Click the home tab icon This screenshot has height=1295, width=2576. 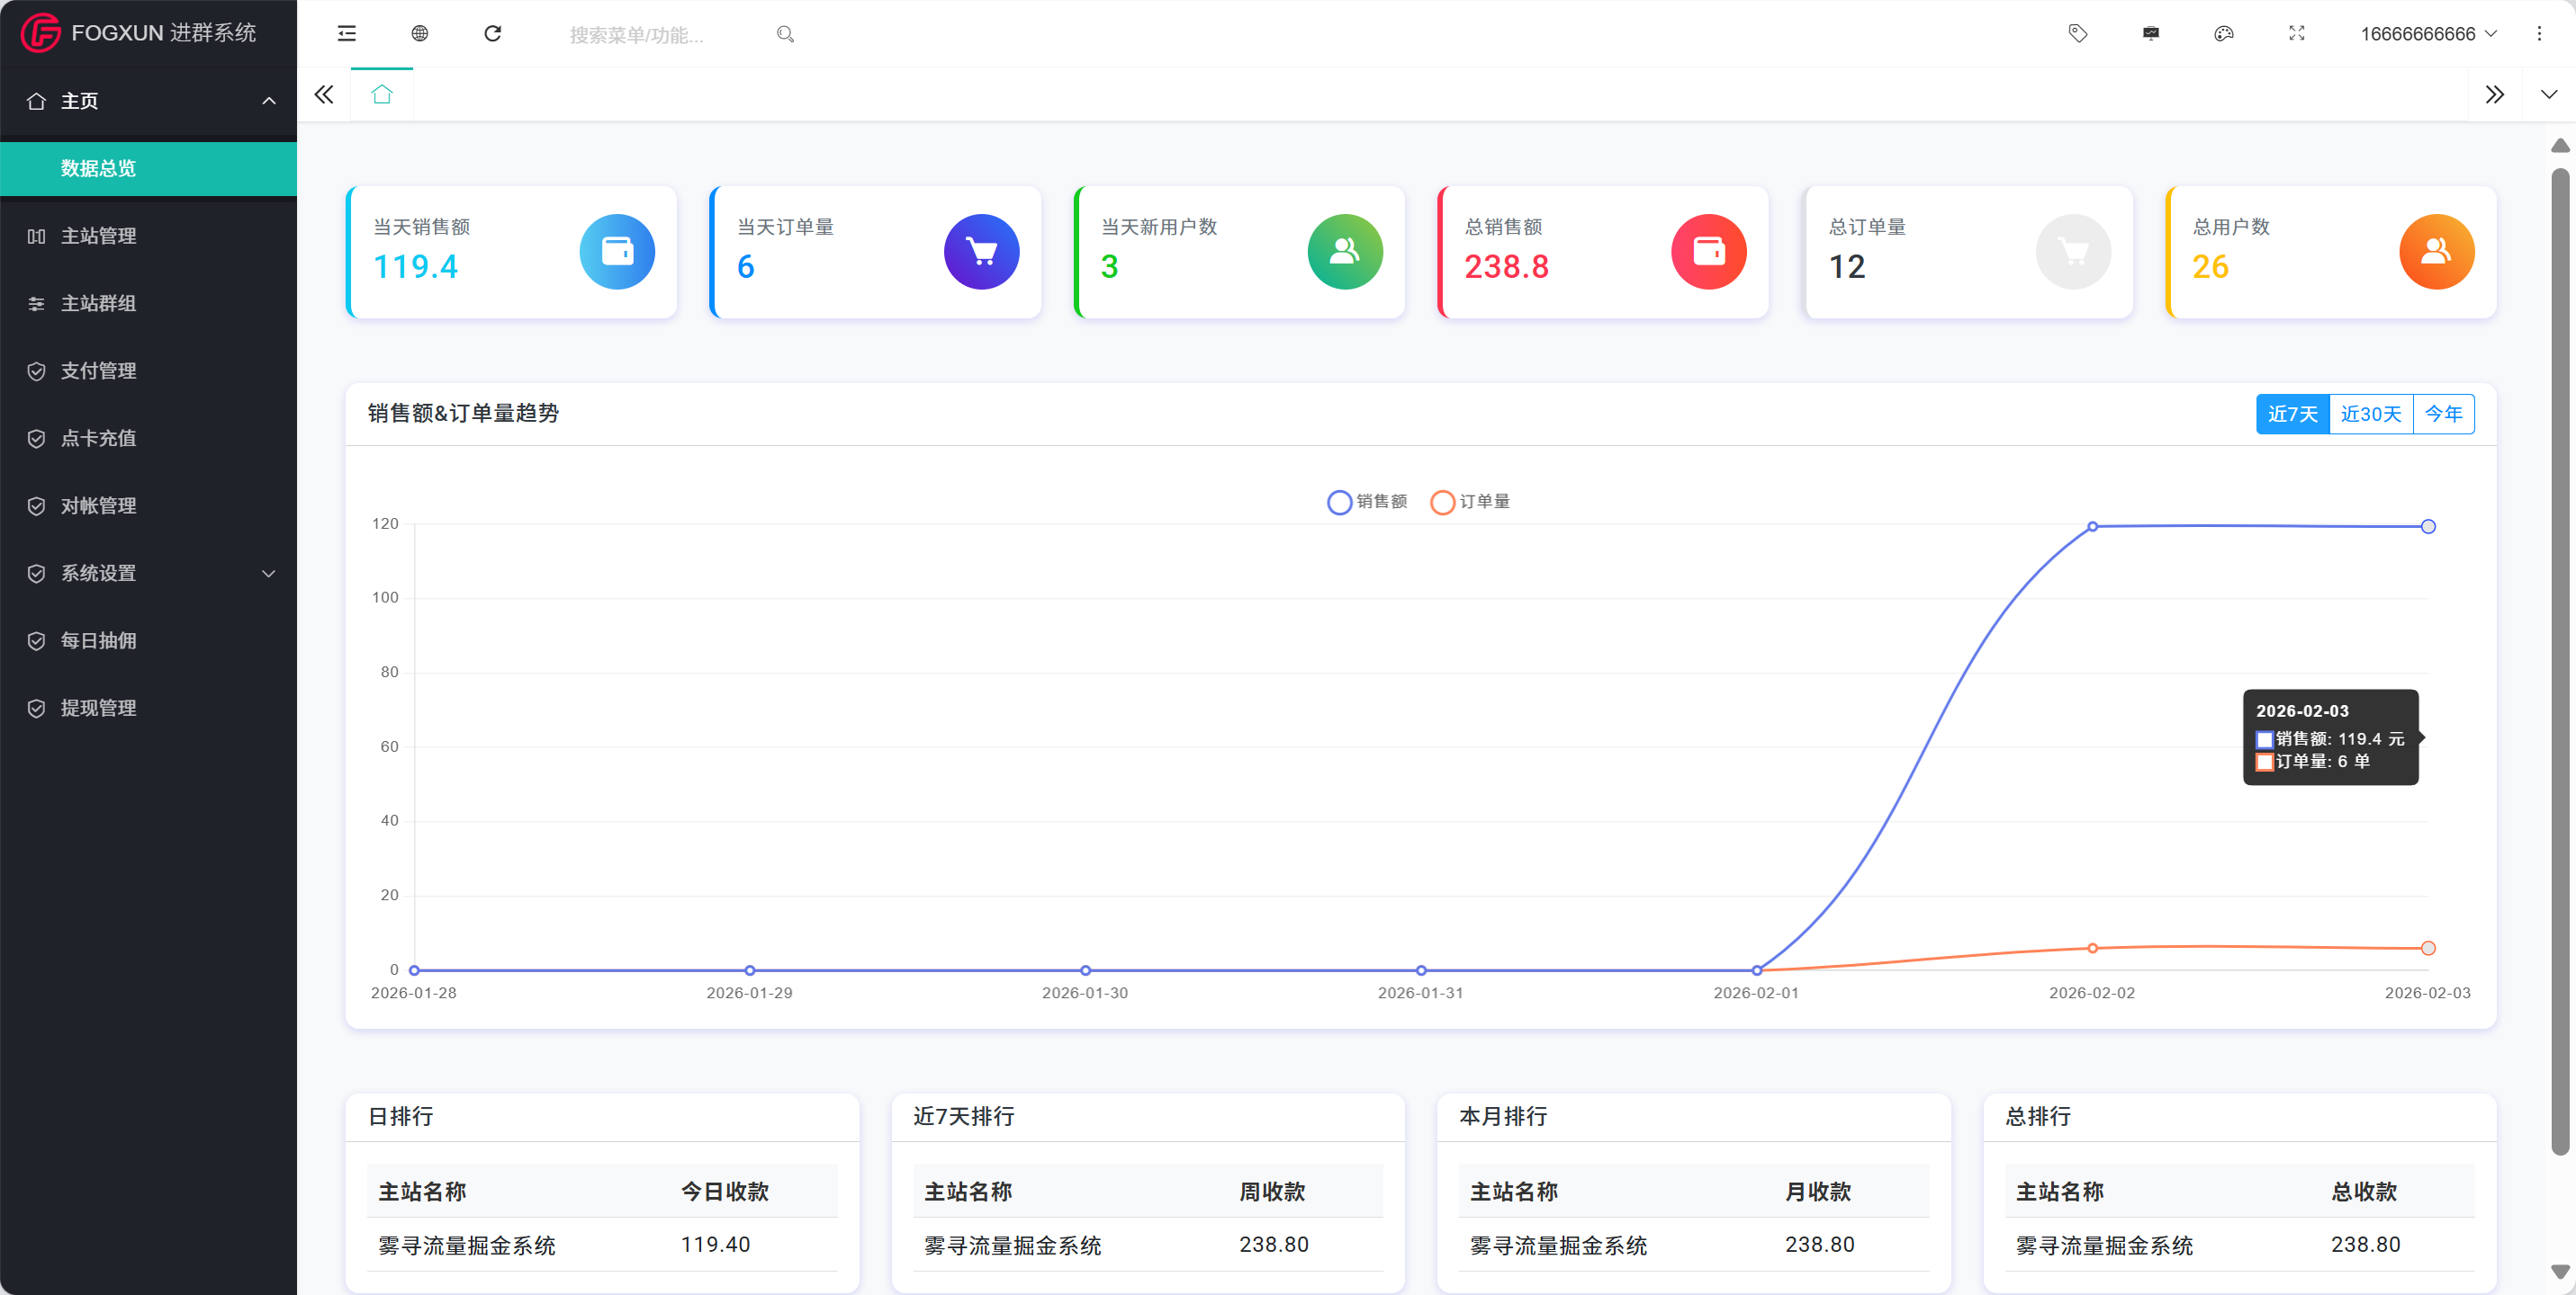(382, 95)
